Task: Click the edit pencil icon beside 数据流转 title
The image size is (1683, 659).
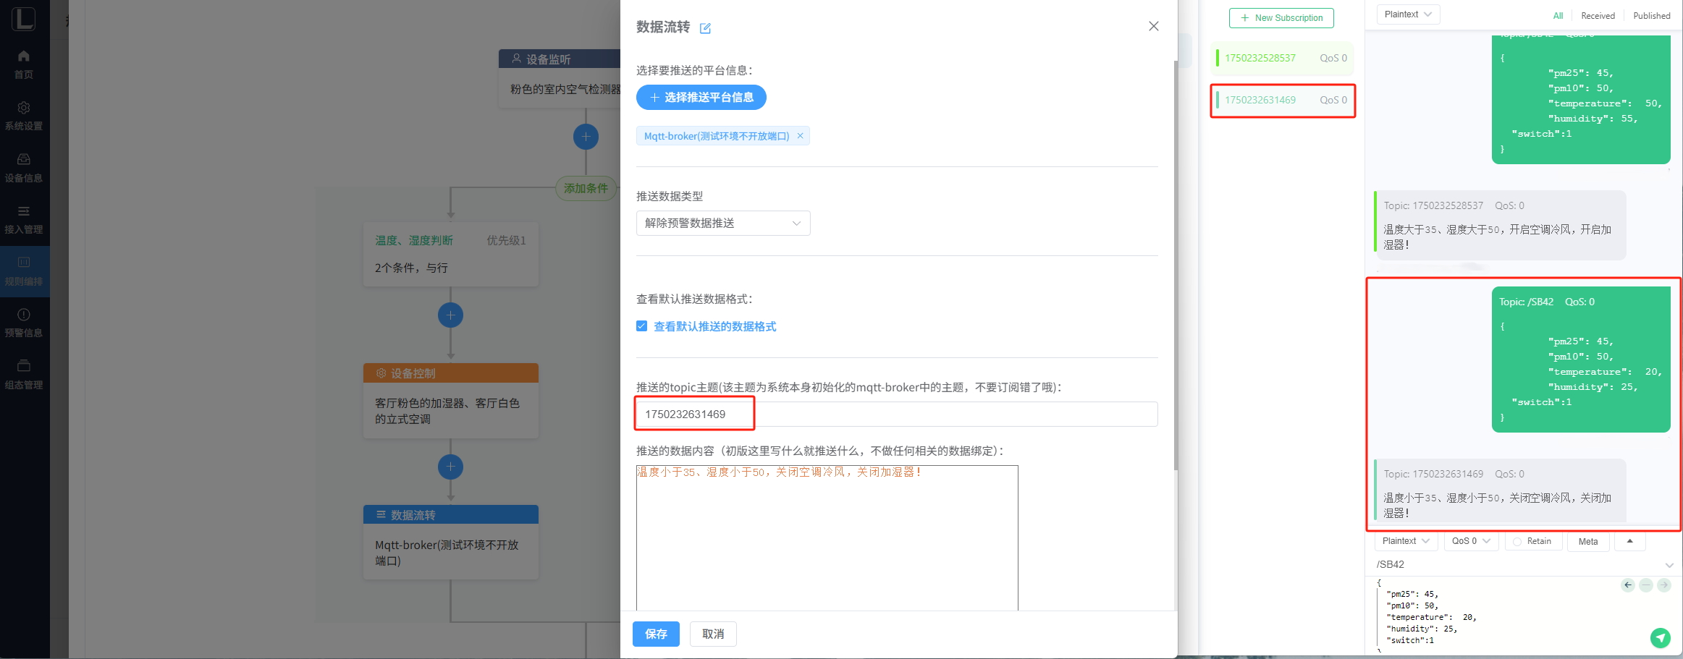Action: click(705, 28)
